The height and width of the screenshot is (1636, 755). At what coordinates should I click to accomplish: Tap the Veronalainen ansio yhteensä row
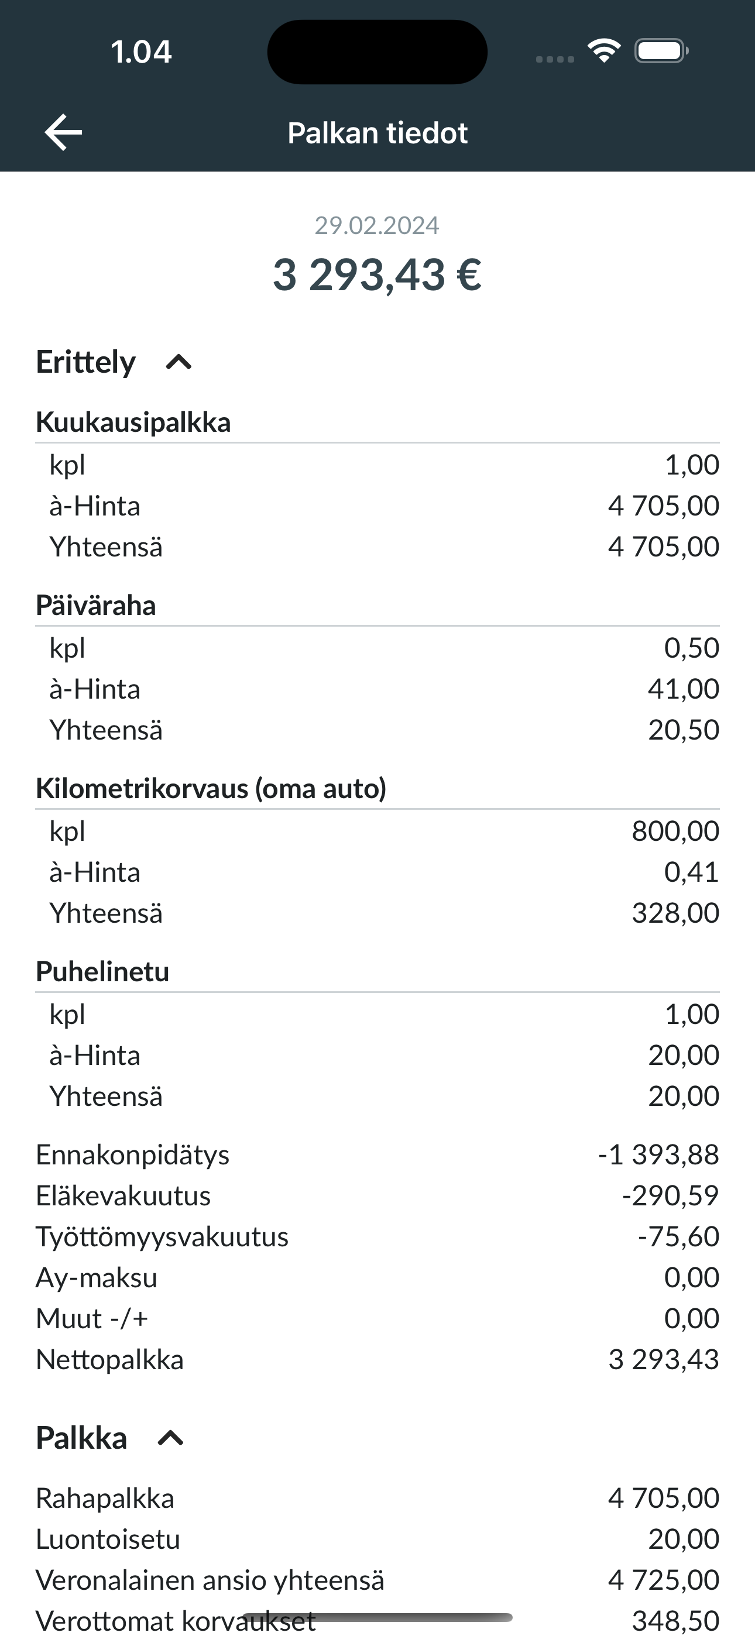pyautogui.click(x=377, y=1579)
